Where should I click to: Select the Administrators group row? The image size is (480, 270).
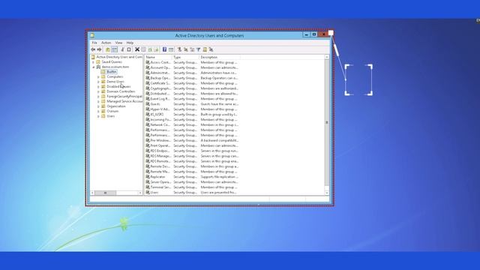192,73
